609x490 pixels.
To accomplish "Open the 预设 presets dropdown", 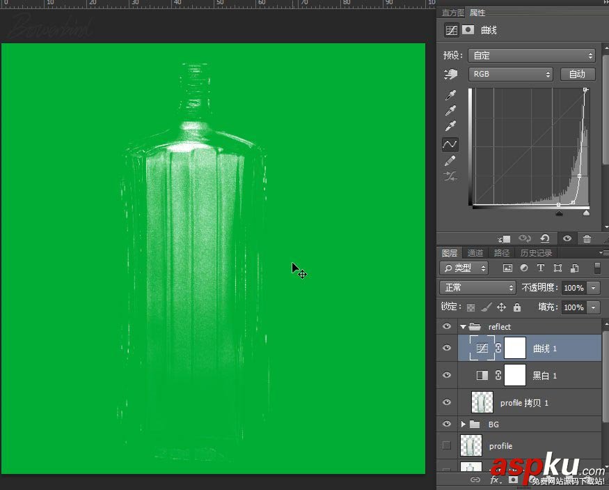I will (532, 55).
